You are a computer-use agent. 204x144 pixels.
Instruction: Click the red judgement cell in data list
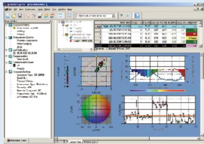[x=191, y=34]
